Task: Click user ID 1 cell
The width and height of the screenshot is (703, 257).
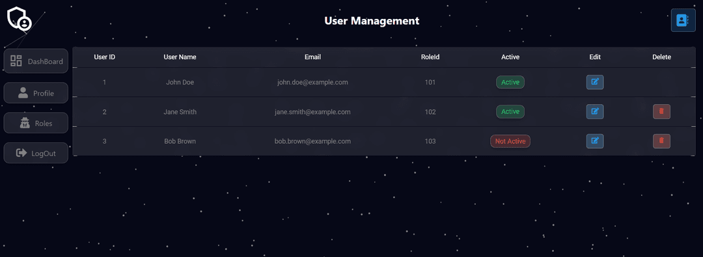Action: pyautogui.click(x=104, y=82)
